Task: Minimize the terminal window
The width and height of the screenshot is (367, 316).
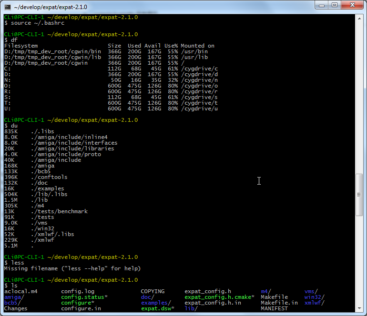Action: click(x=322, y=5)
